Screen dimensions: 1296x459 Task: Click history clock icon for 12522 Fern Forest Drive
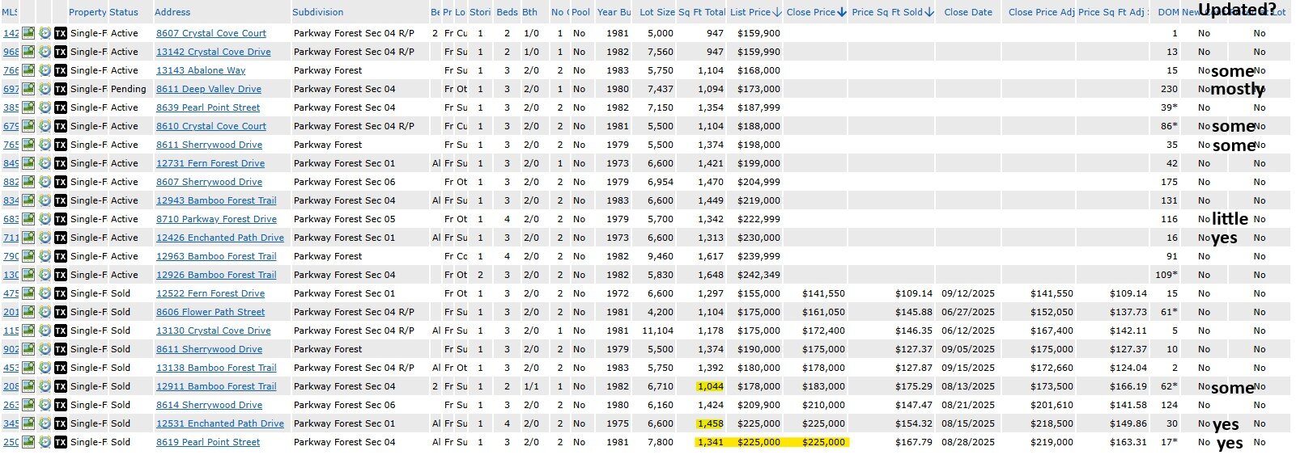click(45, 293)
